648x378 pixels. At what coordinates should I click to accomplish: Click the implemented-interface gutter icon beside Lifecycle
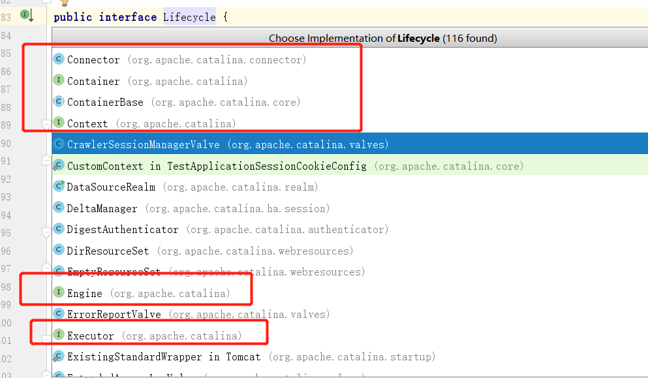27,16
